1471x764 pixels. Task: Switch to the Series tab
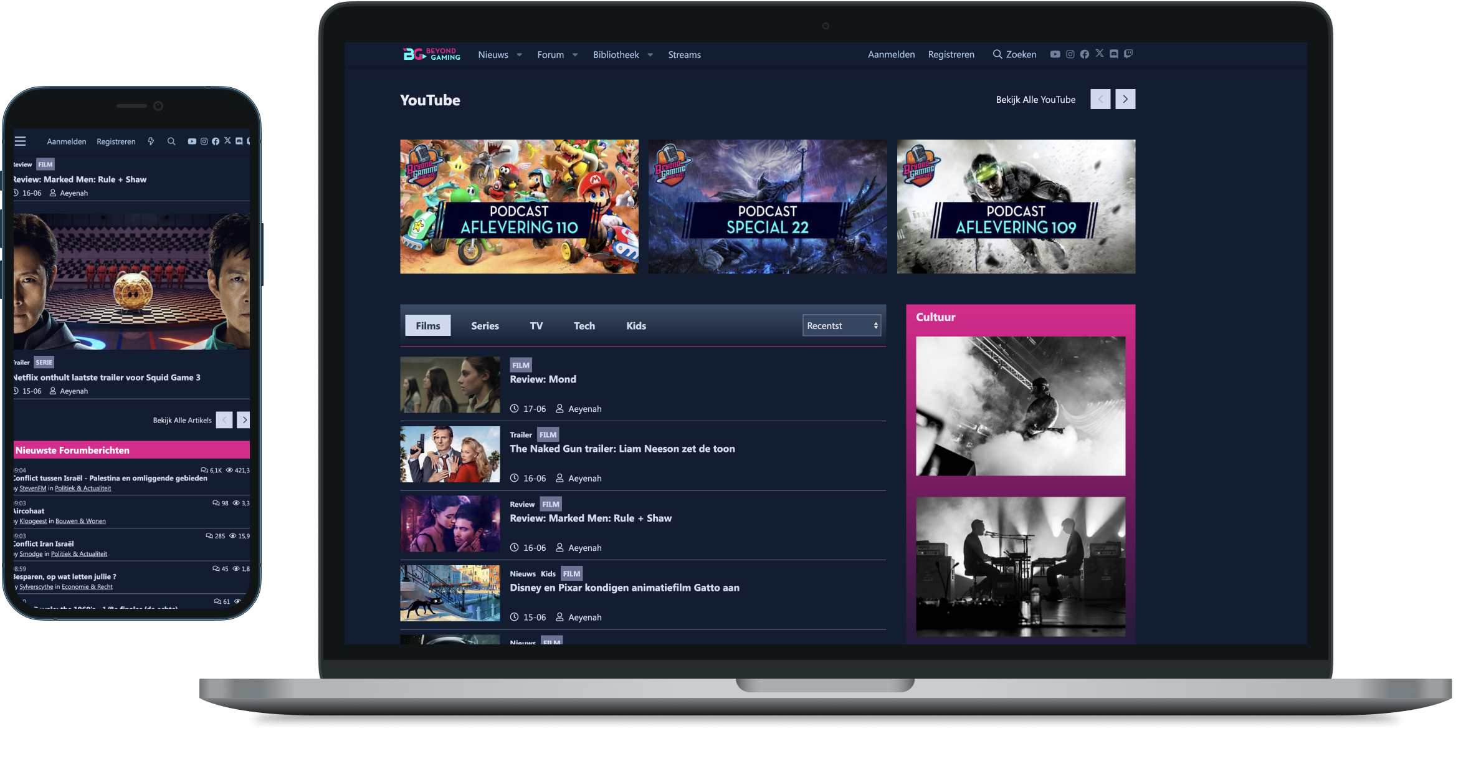coord(485,325)
